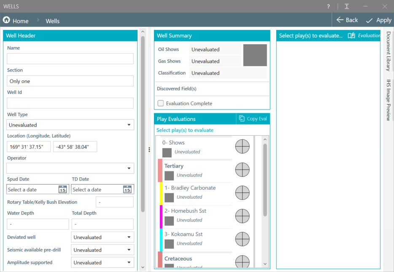Select the 2- Homebush Sst play title

pyautogui.click(x=185, y=211)
